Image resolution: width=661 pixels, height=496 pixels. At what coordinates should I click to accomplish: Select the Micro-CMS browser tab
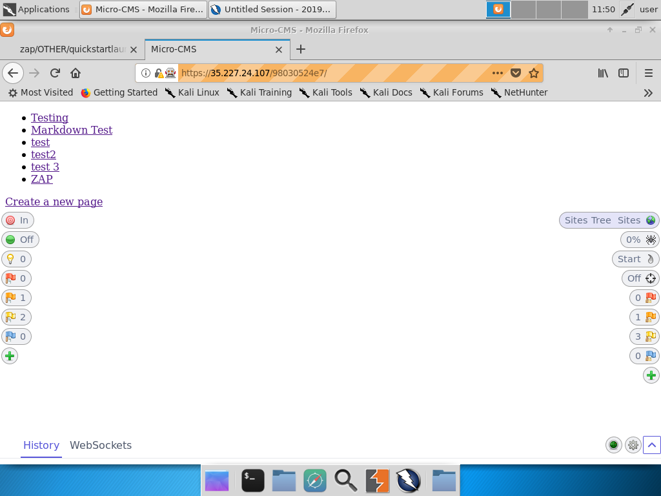[x=217, y=49]
